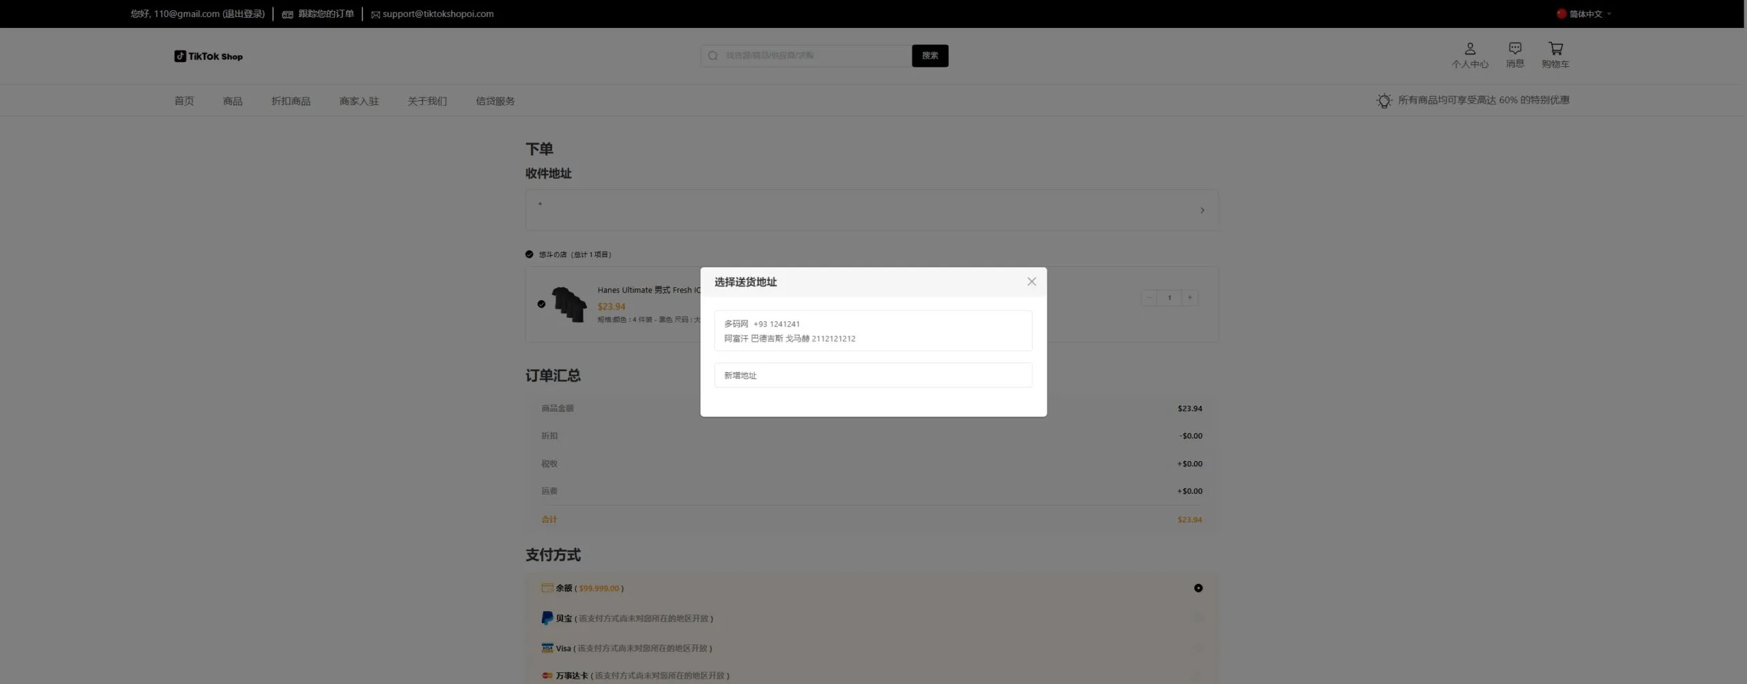Select the saved address with +93 1241241
The width and height of the screenshot is (1747, 684).
(x=873, y=331)
